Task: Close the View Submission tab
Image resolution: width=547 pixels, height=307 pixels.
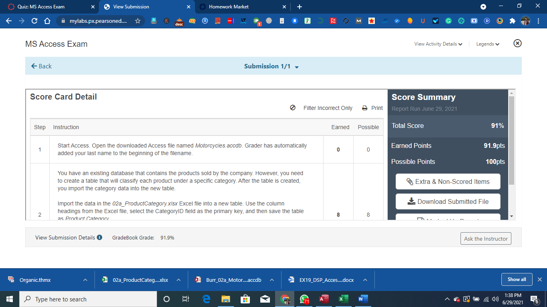Action: click(x=189, y=7)
